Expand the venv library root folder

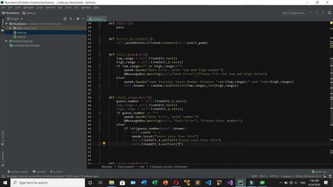pyautogui.click(x=10, y=28)
